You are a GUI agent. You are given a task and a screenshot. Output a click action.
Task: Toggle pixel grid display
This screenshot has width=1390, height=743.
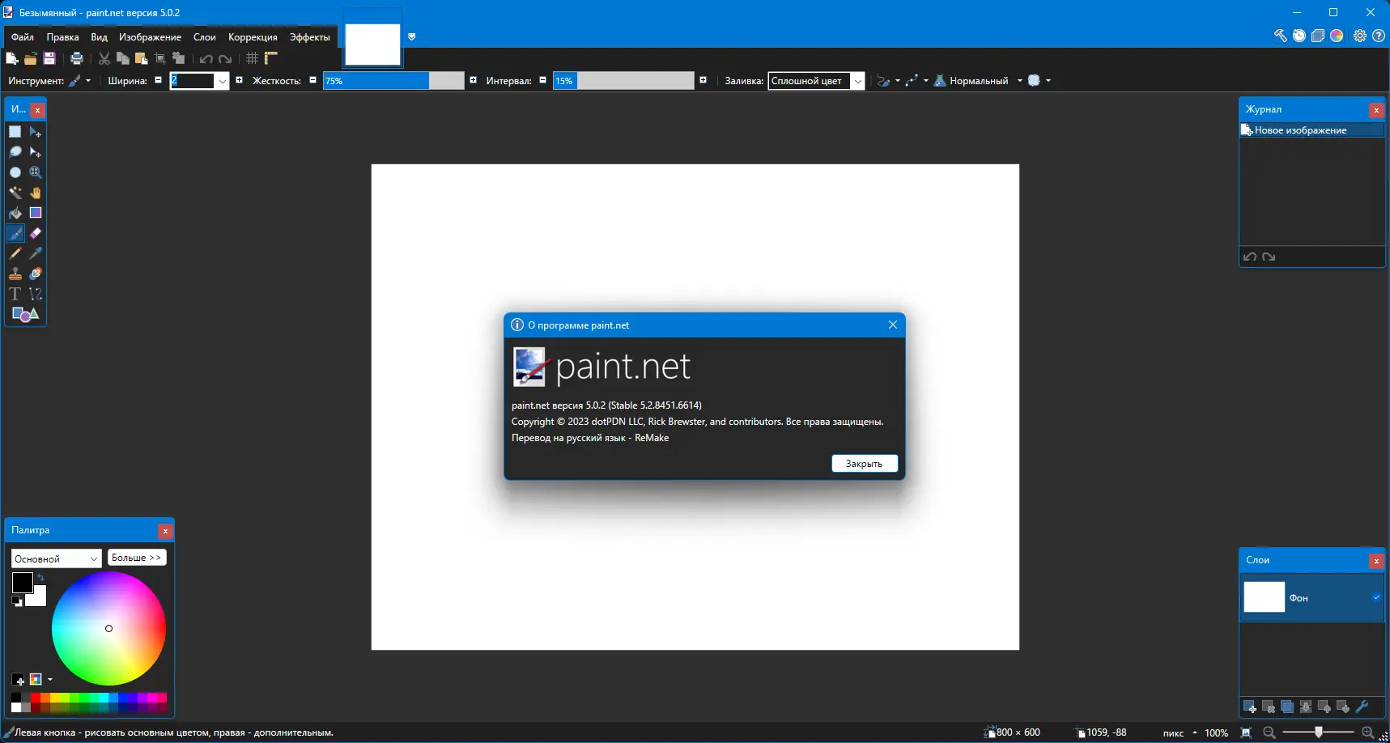(x=253, y=58)
